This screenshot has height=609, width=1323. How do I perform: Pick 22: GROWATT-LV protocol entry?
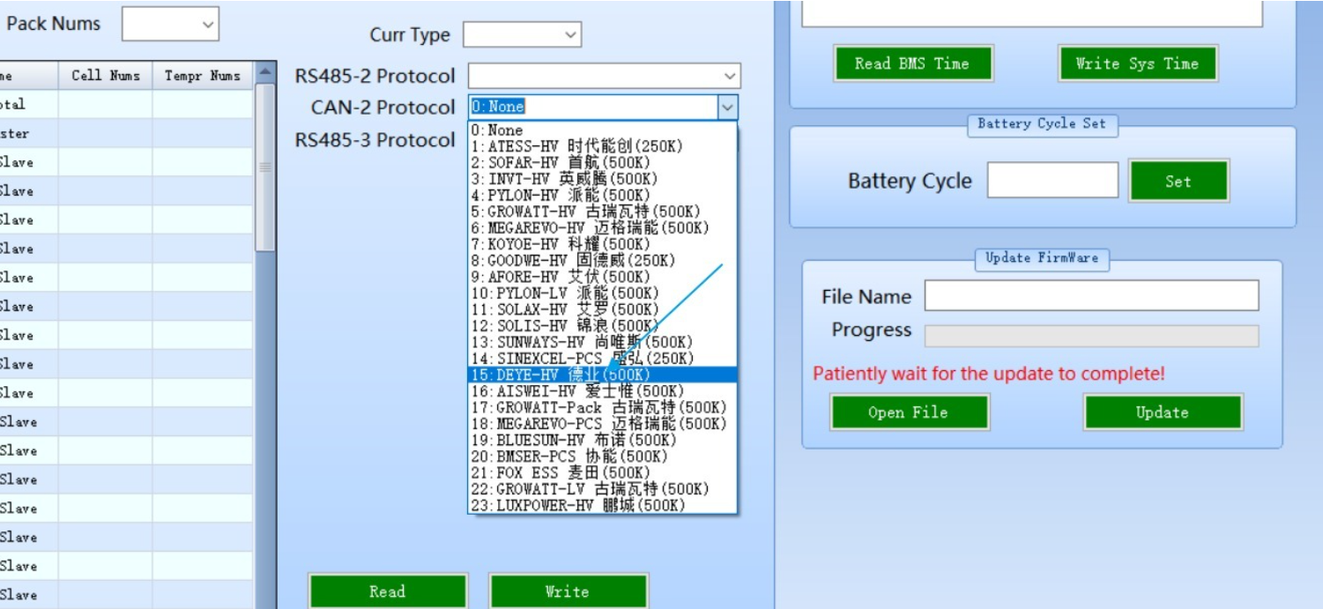point(602,489)
